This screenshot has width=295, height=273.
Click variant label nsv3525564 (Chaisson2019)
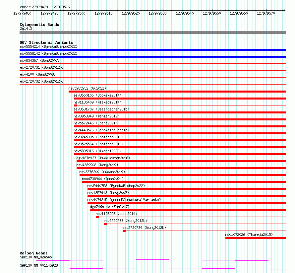tap(98, 144)
